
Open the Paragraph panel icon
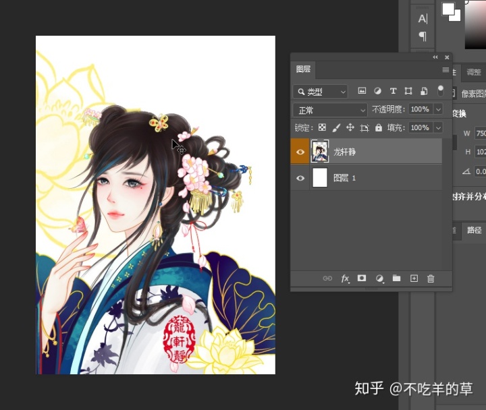pyautogui.click(x=423, y=36)
